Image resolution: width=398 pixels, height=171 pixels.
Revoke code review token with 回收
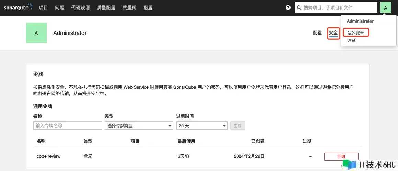tap(341, 156)
